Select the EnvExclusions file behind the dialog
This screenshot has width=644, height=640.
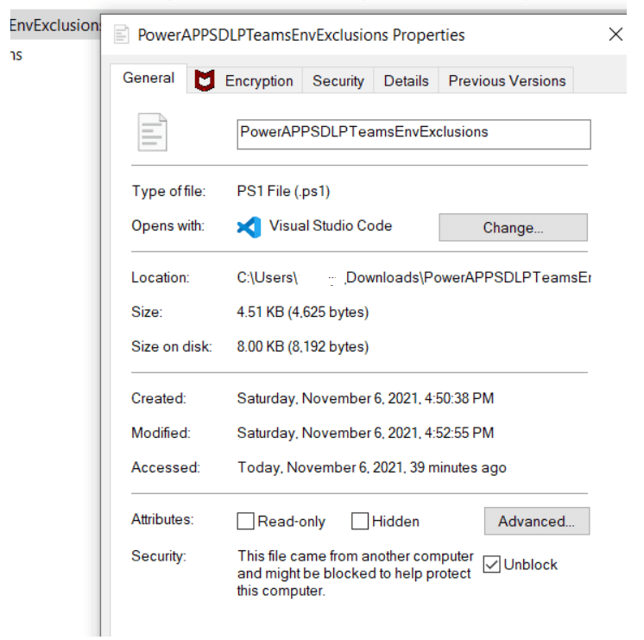tap(50, 25)
